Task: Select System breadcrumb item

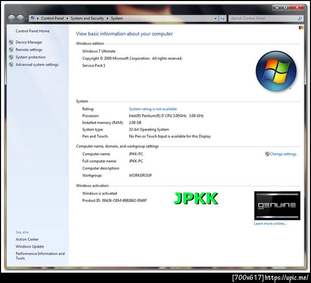Action: point(117,18)
